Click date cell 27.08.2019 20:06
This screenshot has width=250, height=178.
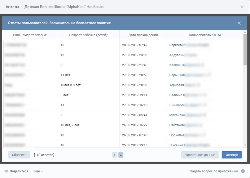click(x=135, y=85)
